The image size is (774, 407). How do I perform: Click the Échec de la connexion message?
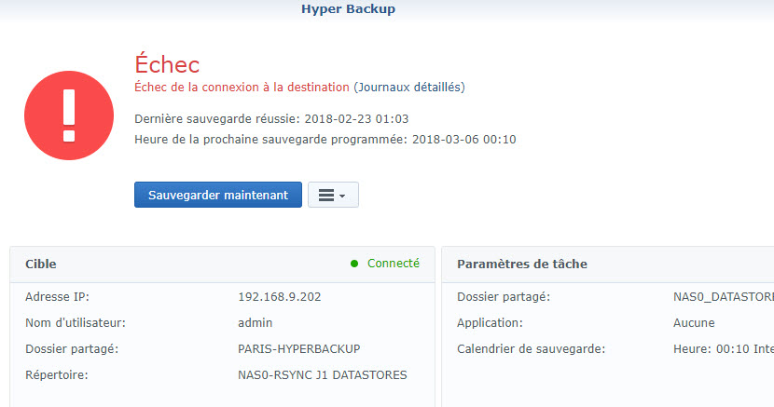coord(242,88)
